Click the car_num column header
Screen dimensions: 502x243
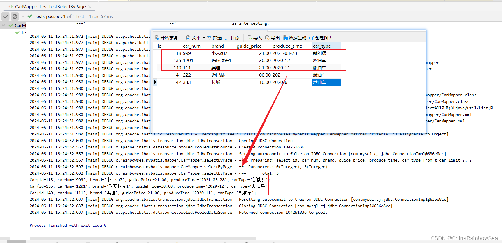point(196,46)
